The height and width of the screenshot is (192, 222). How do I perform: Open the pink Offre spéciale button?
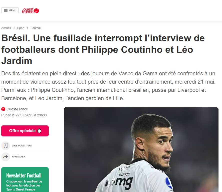(x=25, y=131)
